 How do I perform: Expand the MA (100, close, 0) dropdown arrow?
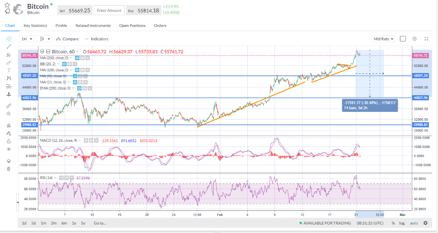point(71,70)
